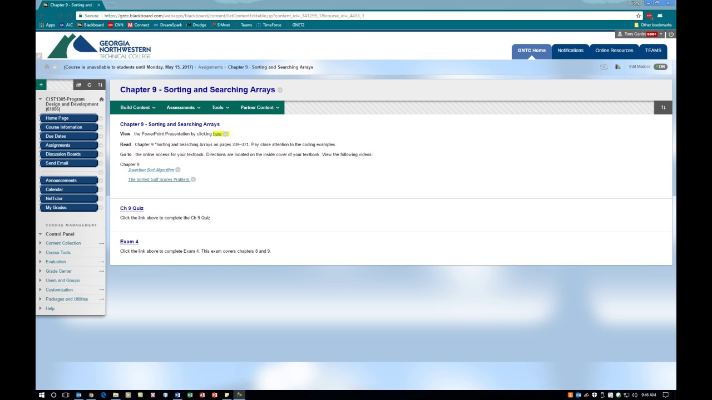Expand the Assessments dropdown

184,107
